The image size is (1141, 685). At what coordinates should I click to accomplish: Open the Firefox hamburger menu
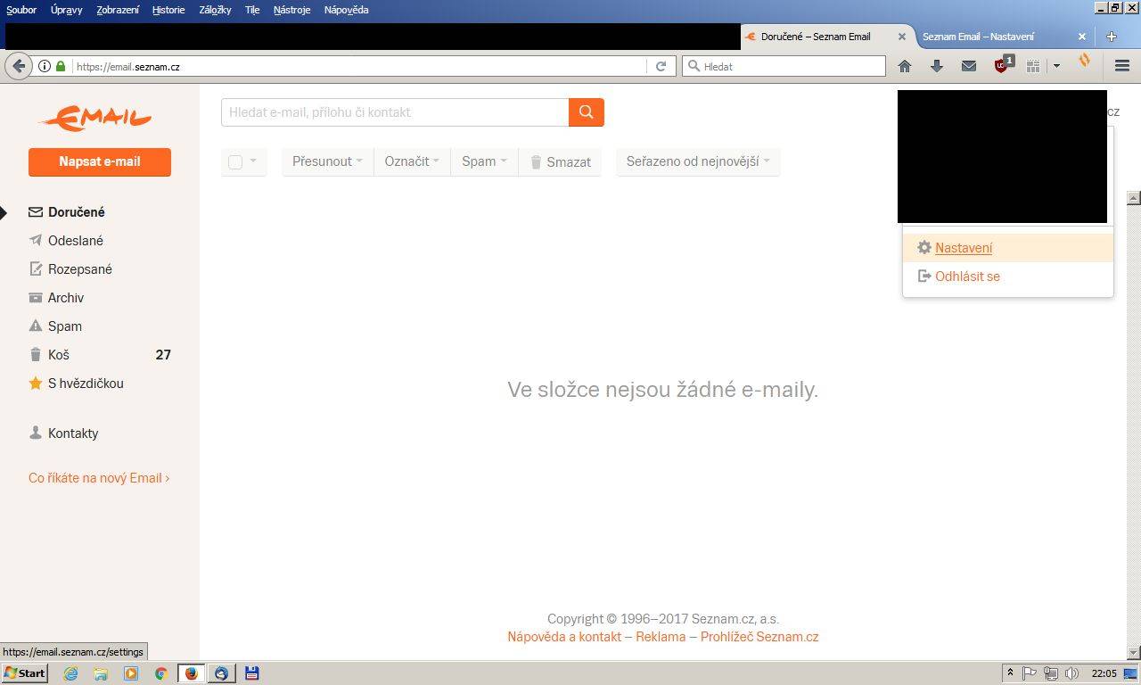pos(1122,66)
